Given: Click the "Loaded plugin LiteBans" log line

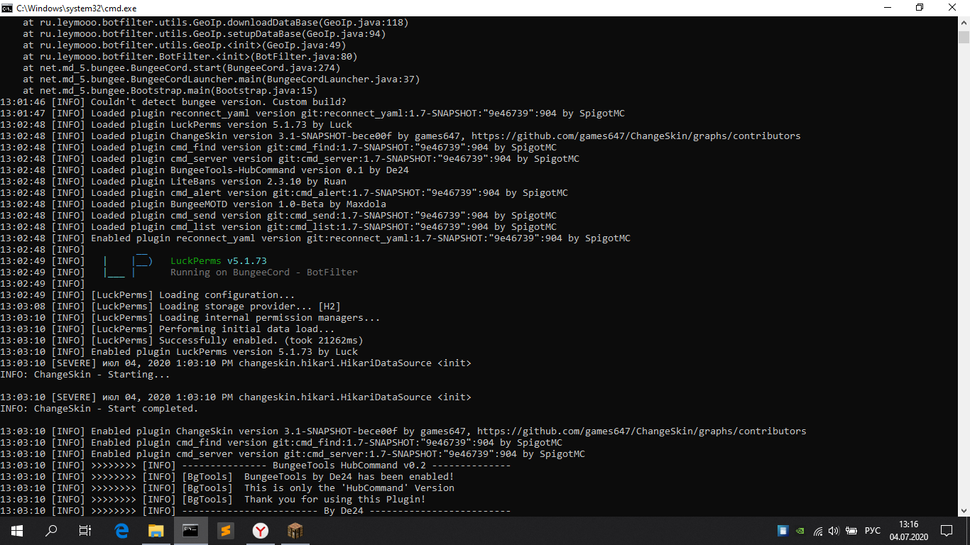Looking at the screenshot, I should [173, 182].
